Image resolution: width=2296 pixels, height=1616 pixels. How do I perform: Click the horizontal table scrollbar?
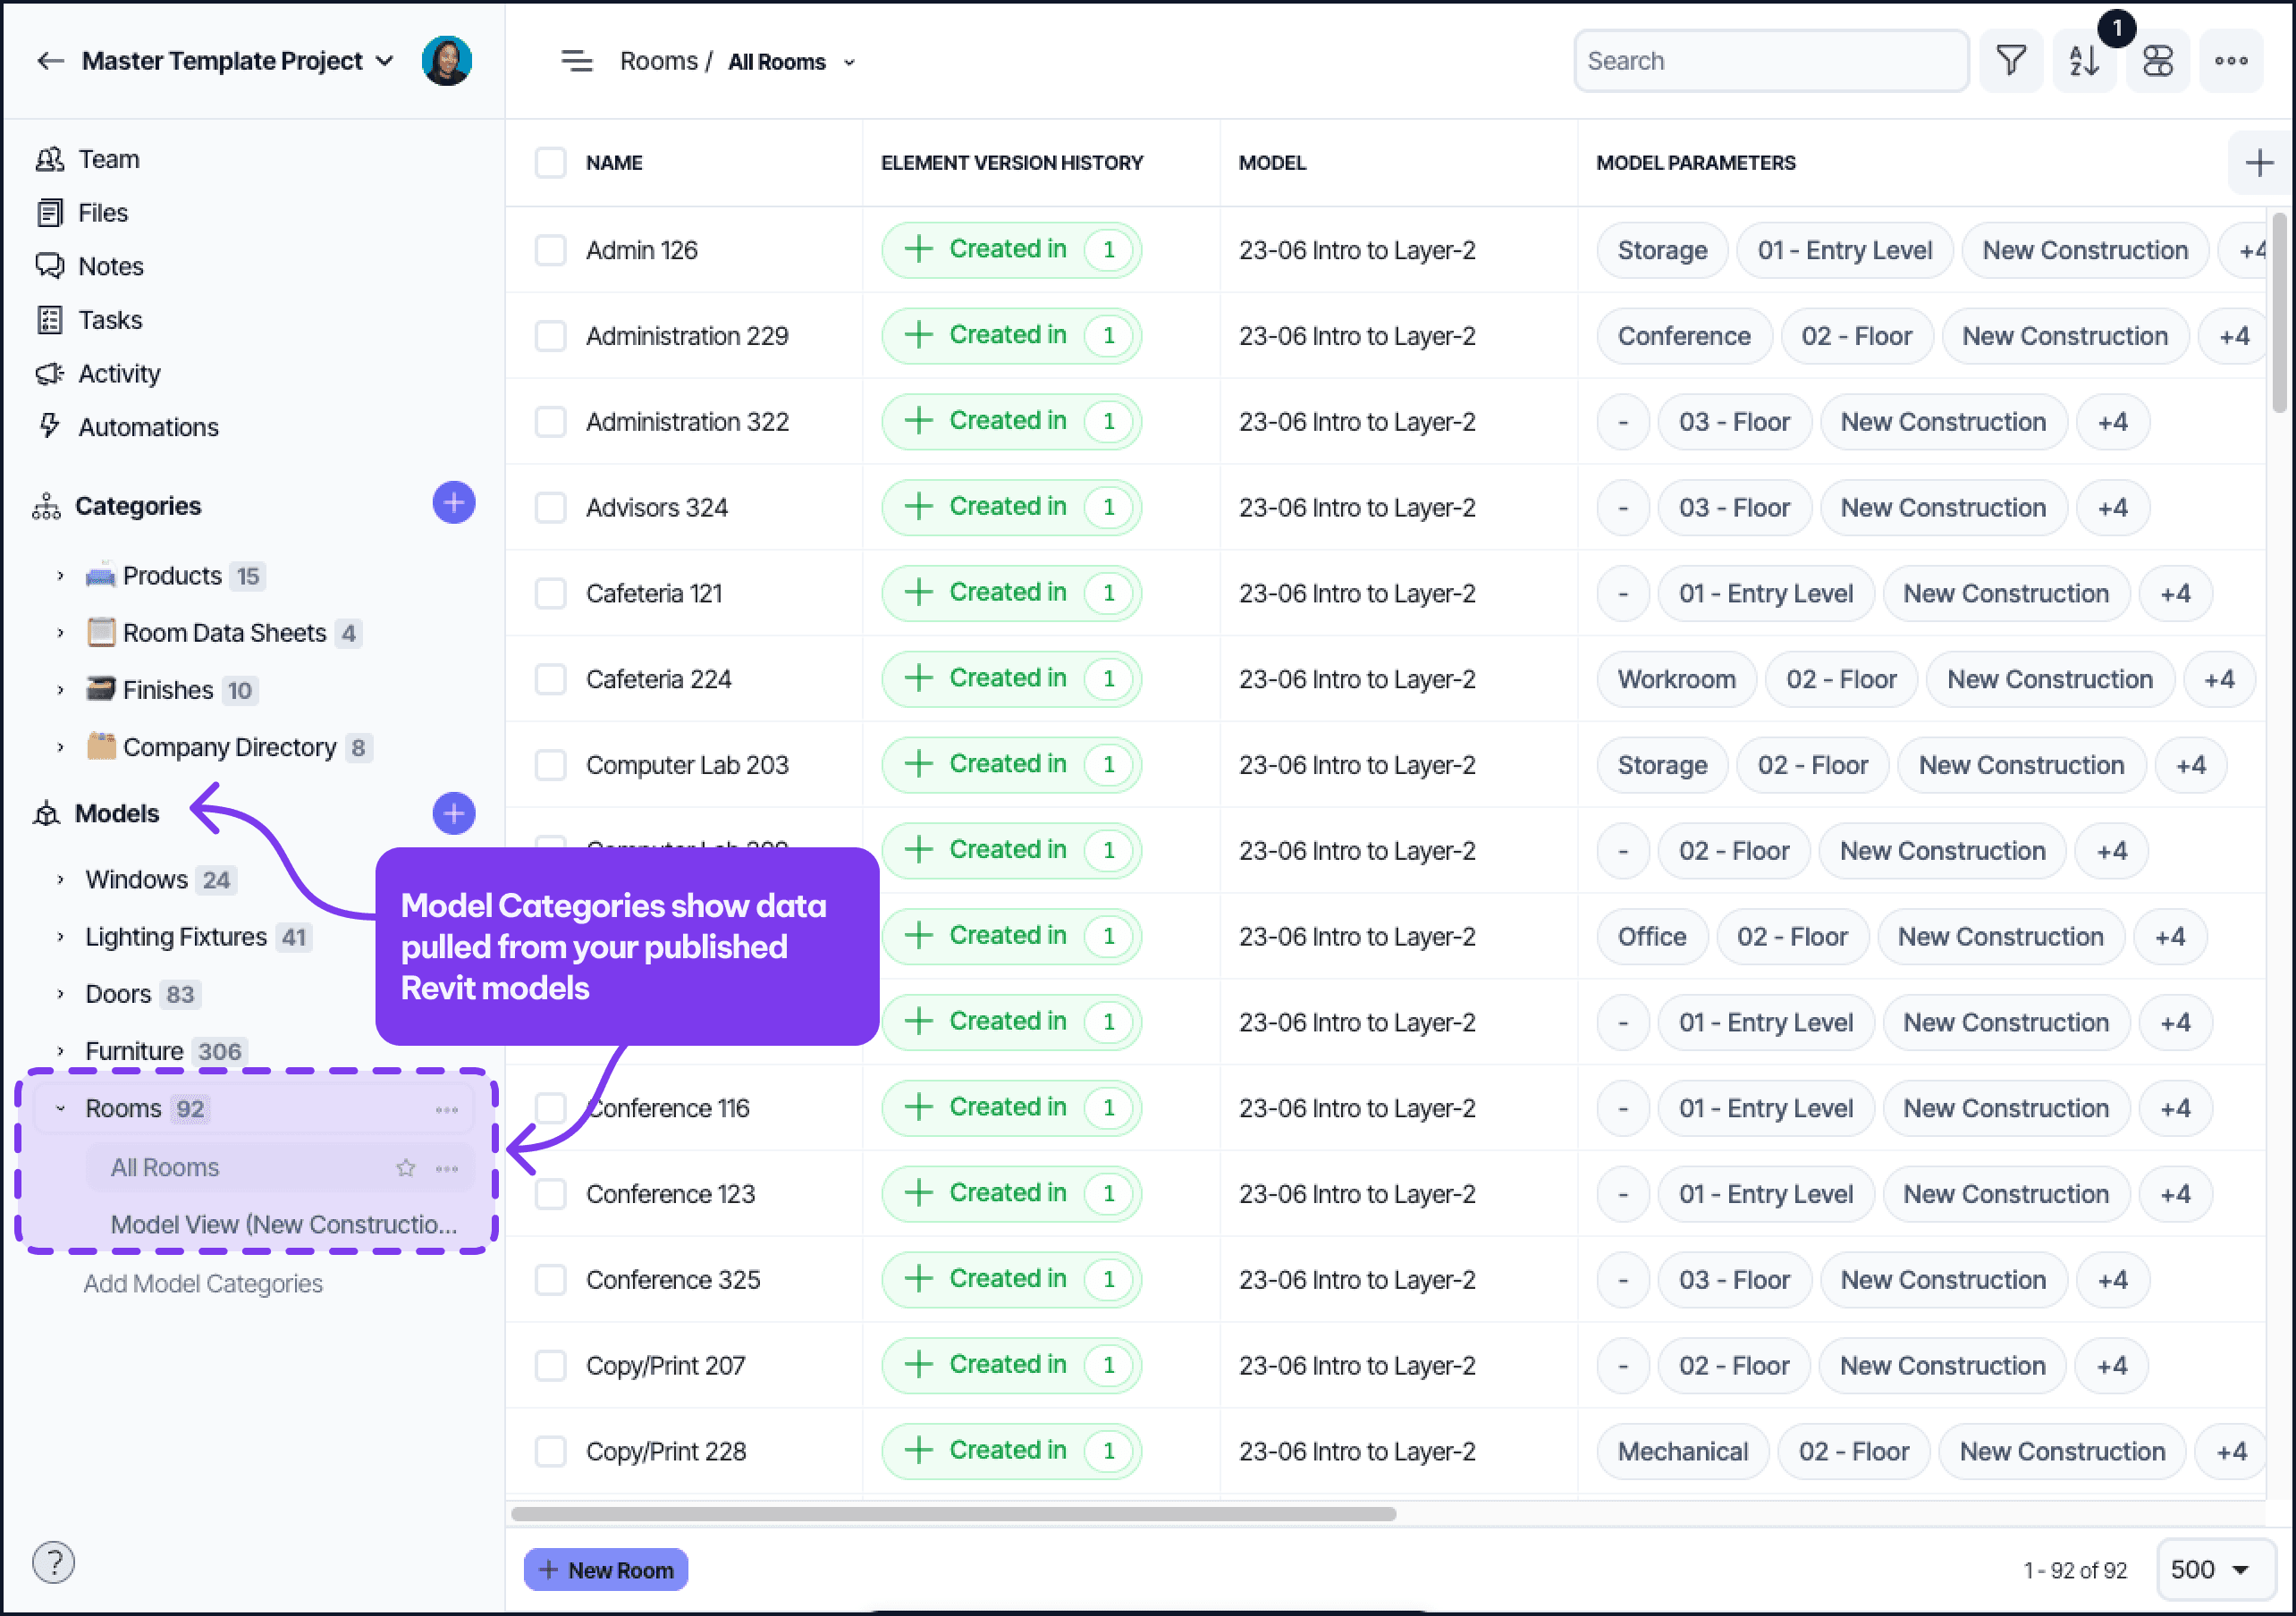click(952, 1513)
